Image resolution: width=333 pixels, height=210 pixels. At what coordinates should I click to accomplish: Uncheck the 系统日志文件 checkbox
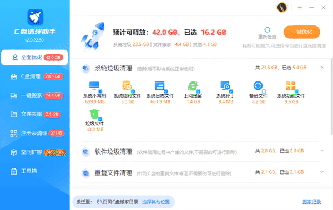165,91
